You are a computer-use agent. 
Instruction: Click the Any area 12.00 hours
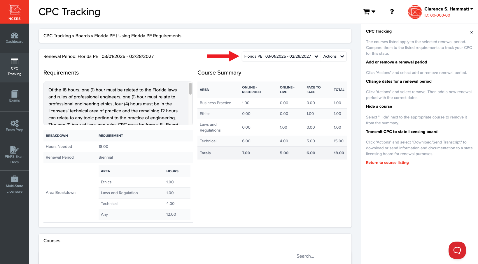point(171,215)
